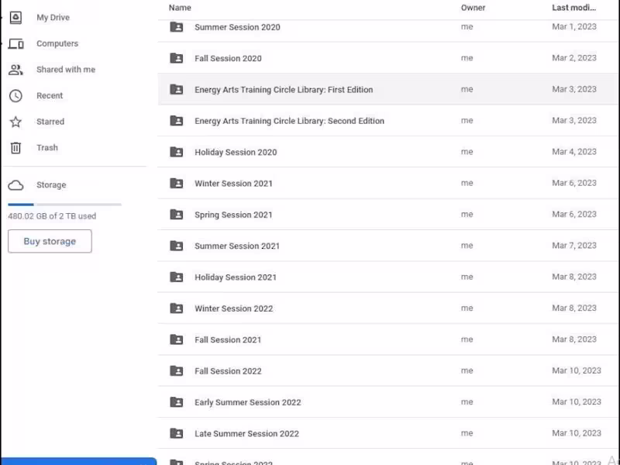Click the Shared with me people icon
This screenshot has width=620, height=465.
point(15,70)
